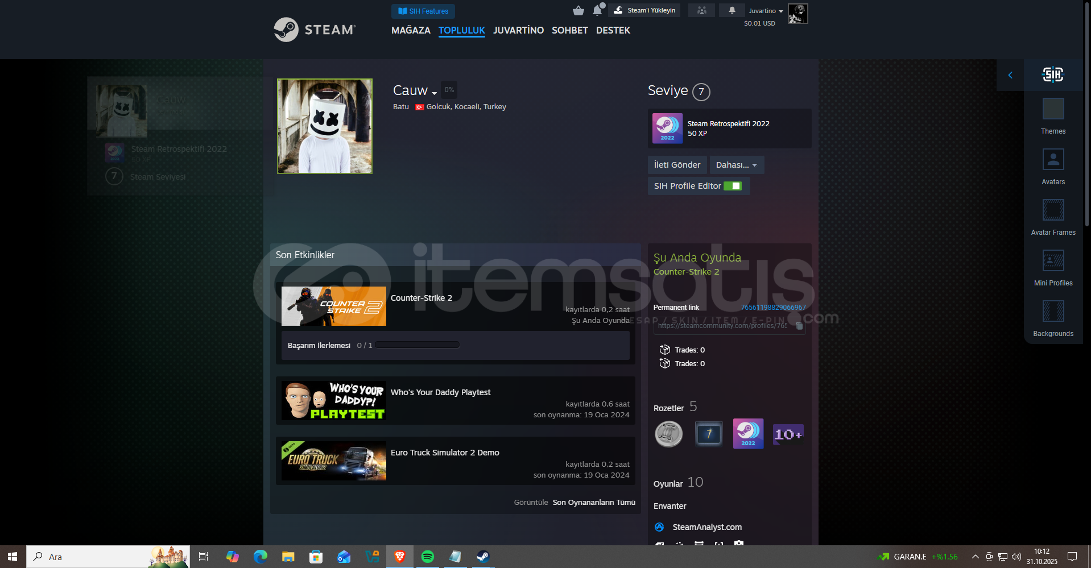1091x568 pixels.
Task: Open the Steam app in the taskbar
Action: pos(483,557)
